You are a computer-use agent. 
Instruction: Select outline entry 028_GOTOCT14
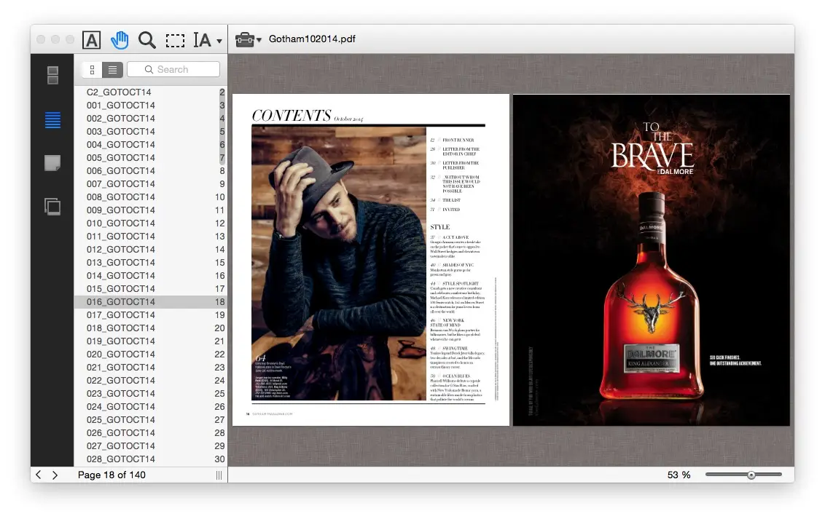[150, 459]
